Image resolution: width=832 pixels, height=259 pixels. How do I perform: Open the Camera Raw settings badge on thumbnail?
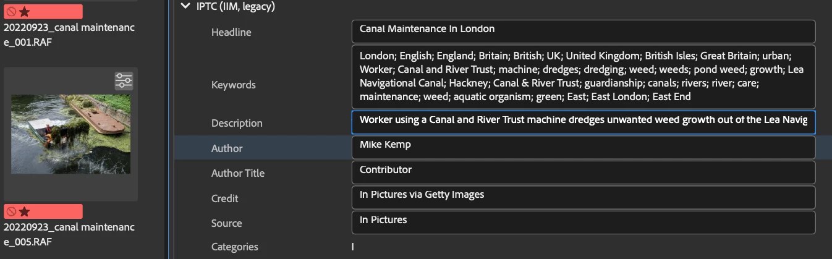point(124,81)
